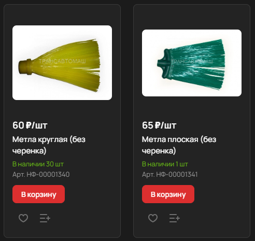
Task: Add round broom to compare list icon
Action: coord(45,218)
